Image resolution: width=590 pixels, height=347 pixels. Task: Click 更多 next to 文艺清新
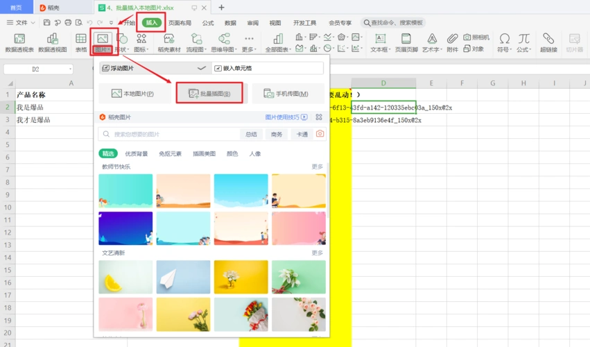[318, 253]
